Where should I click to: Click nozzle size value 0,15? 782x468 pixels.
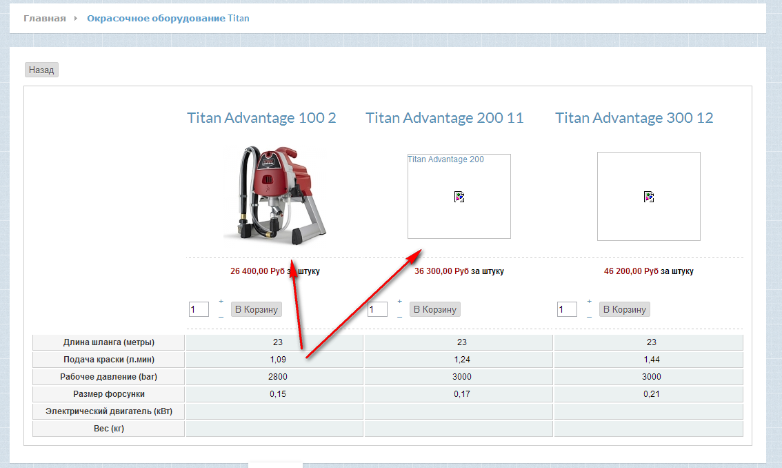click(278, 394)
